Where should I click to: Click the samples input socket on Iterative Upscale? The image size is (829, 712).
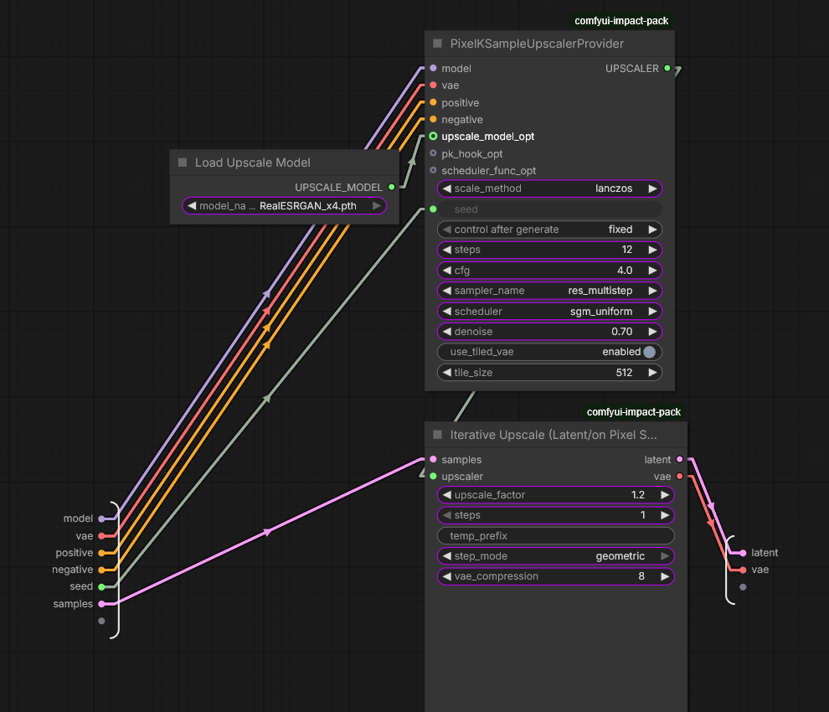pos(433,459)
